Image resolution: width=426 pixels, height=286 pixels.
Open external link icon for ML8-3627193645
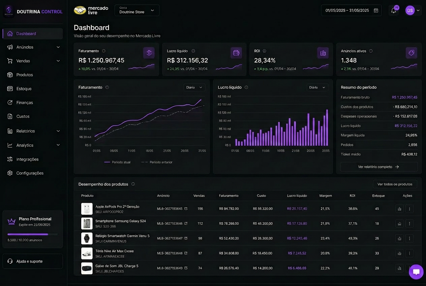(186, 208)
